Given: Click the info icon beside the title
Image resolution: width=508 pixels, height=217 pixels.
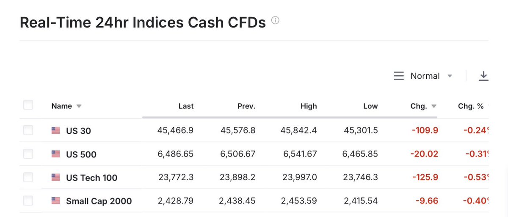Looking at the screenshot, I should (x=275, y=21).
